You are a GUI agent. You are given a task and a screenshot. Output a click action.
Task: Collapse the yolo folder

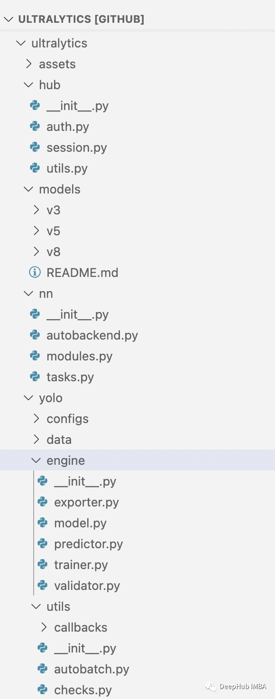pos(28,397)
